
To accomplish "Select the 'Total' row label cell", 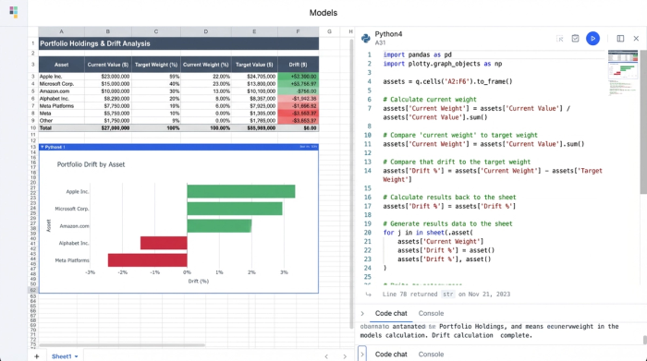I will [x=62, y=128].
